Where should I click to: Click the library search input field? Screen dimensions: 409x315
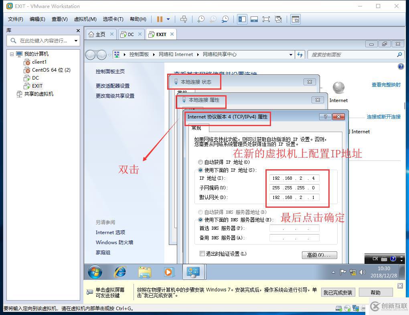pos(43,40)
